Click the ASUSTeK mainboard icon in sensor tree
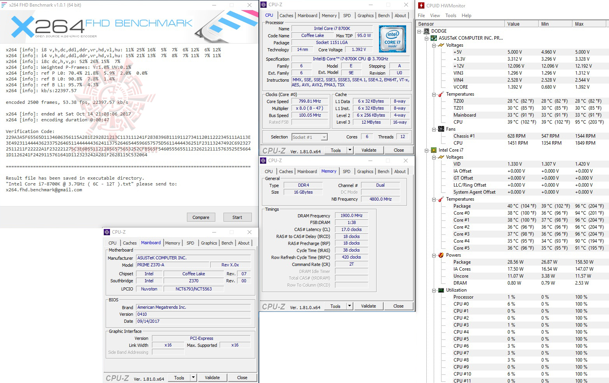This screenshot has width=609, height=383. click(434, 38)
